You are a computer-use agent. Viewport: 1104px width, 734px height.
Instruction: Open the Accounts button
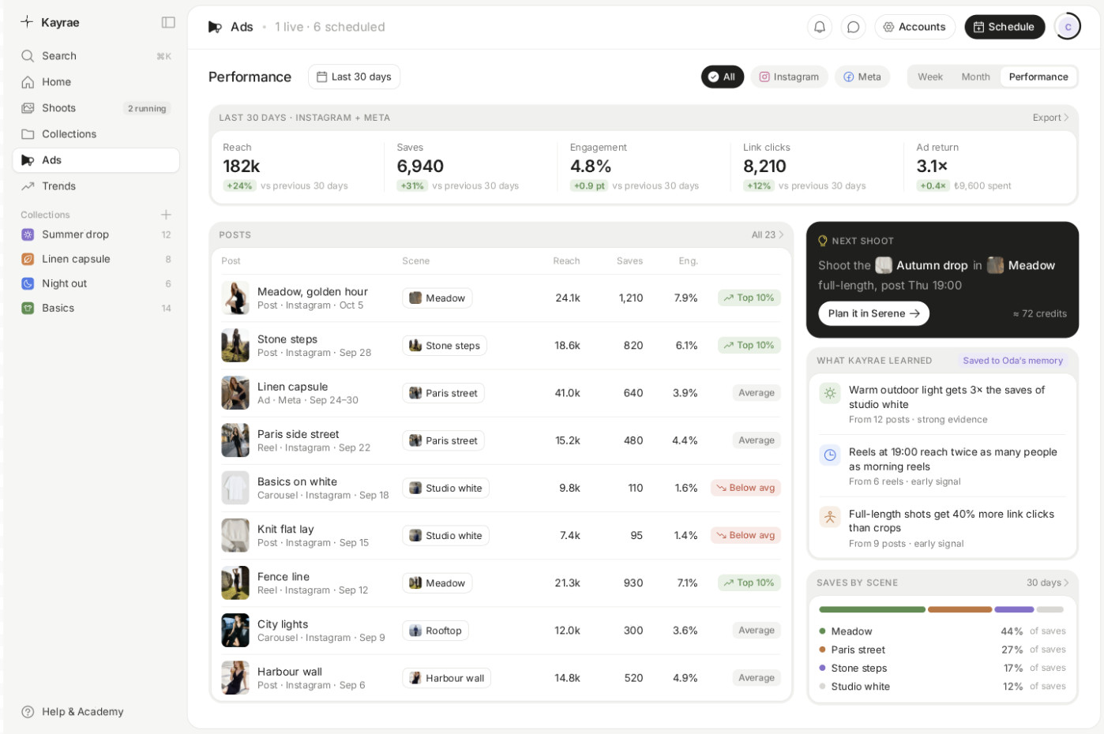(914, 27)
